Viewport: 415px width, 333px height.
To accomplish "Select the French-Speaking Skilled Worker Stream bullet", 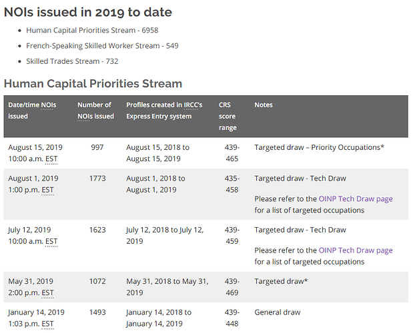I will click(x=102, y=46).
